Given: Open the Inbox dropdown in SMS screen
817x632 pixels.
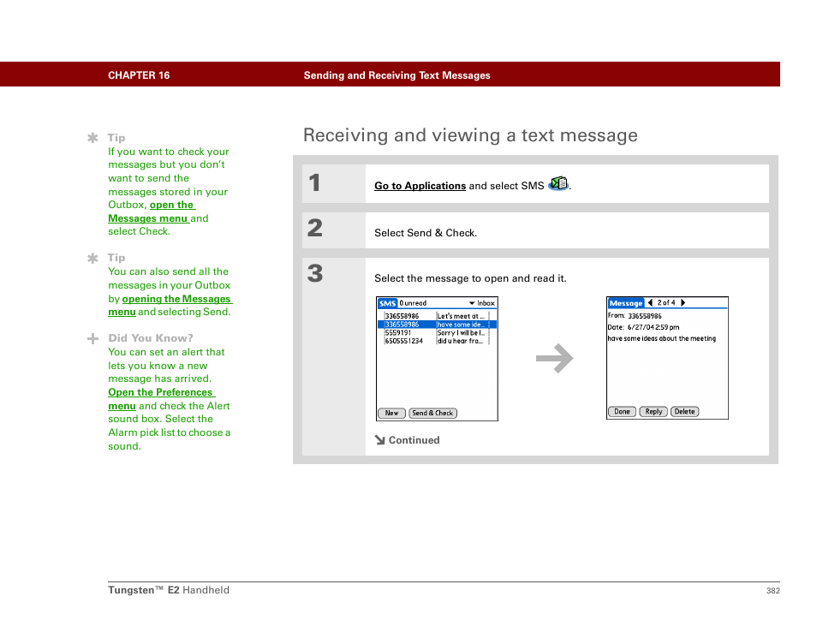Looking at the screenshot, I should [x=481, y=302].
